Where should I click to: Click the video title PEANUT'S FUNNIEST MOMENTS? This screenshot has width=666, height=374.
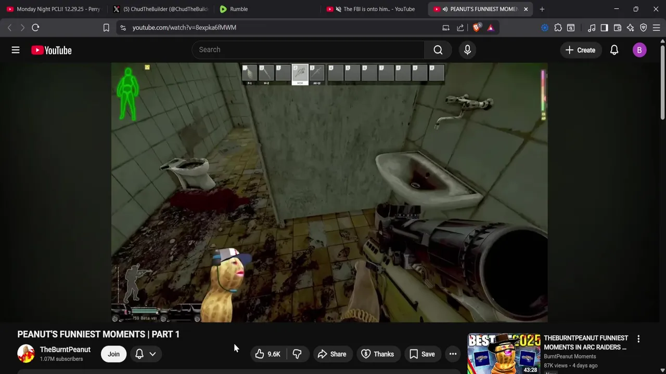coord(98,334)
